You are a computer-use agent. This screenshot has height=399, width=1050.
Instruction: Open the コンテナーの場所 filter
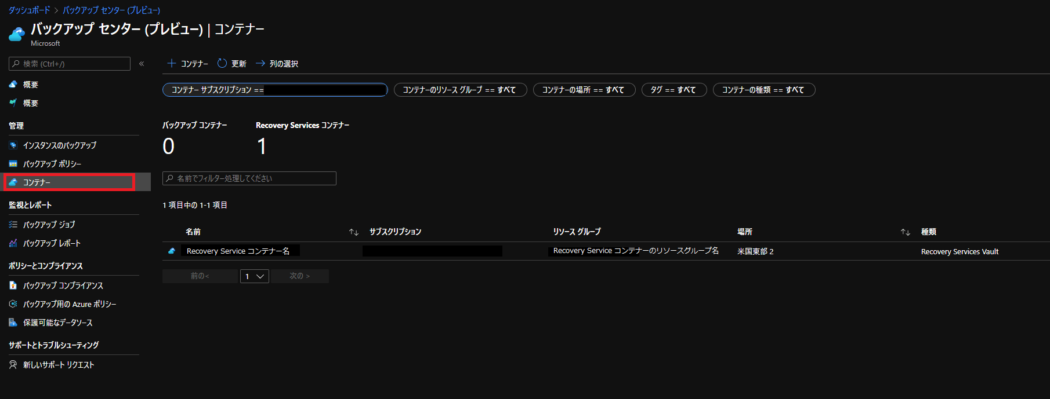(584, 90)
